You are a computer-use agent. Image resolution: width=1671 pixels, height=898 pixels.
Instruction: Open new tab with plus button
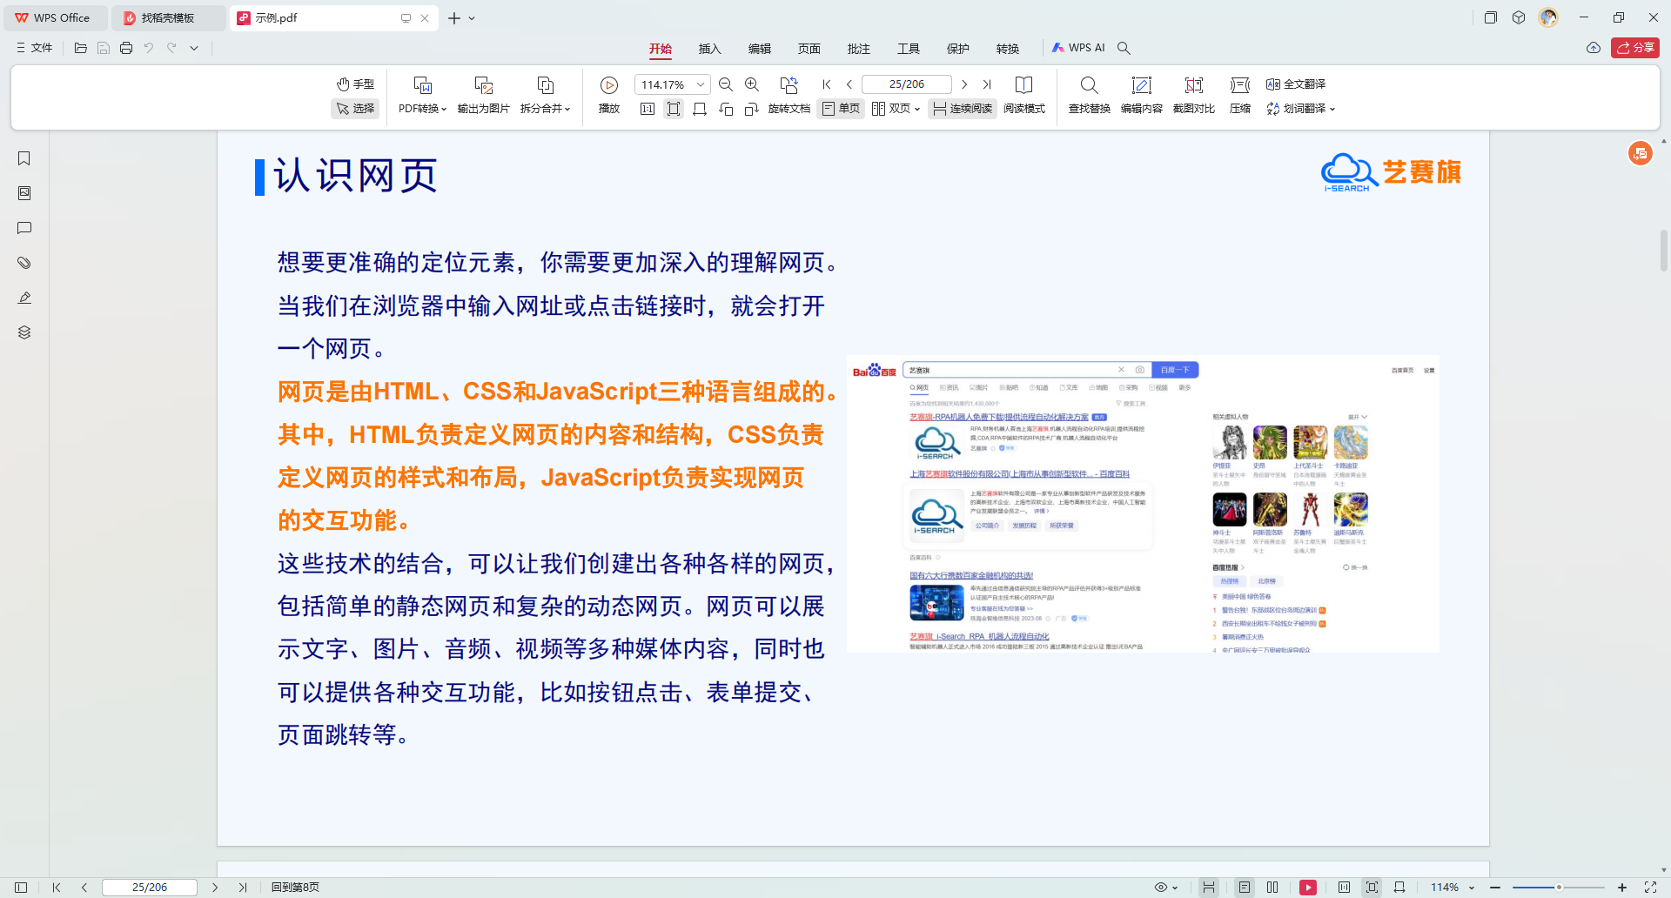(x=453, y=17)
